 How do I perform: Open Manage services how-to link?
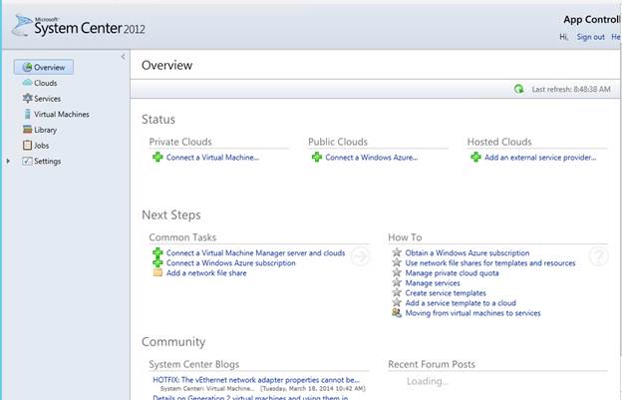click(433, 283)
